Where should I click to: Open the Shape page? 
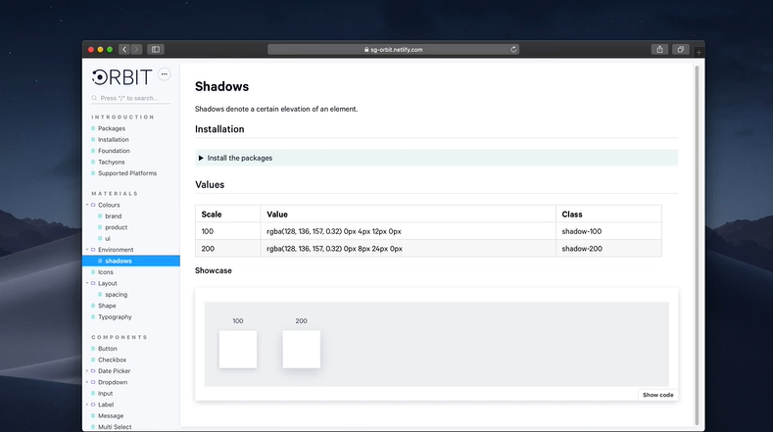[x=107, y=306]
